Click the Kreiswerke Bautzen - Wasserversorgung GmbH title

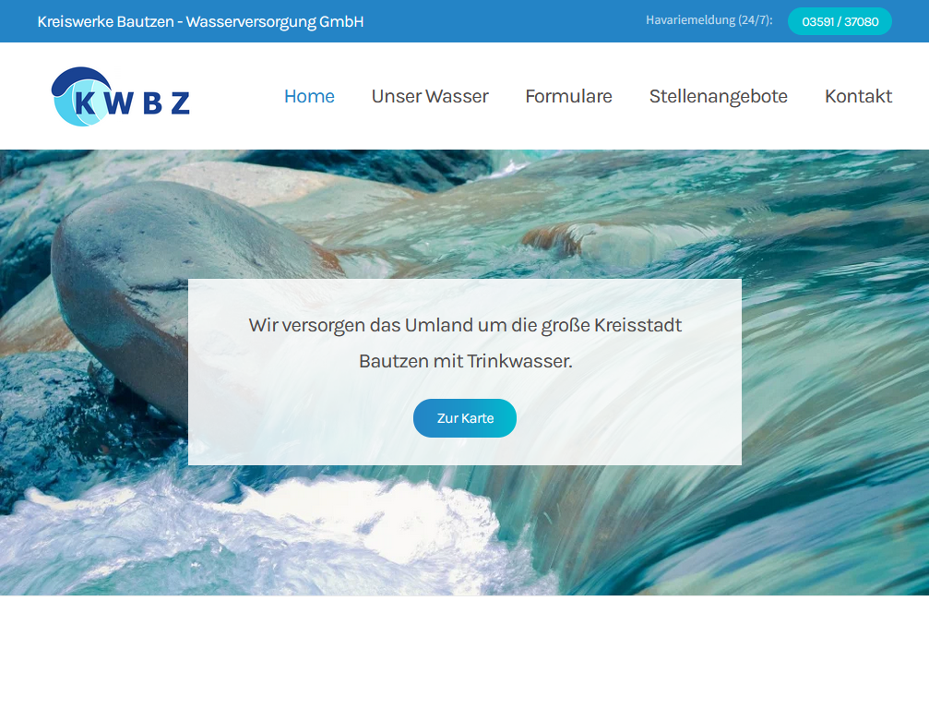(200, 21)
